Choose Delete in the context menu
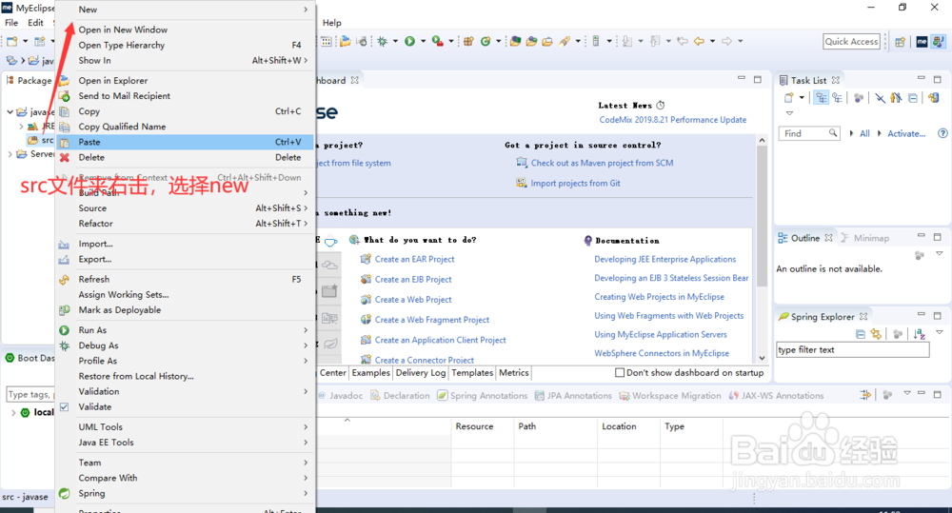The height and width of the screenshot is (513, 952). (x=186, y=157)
